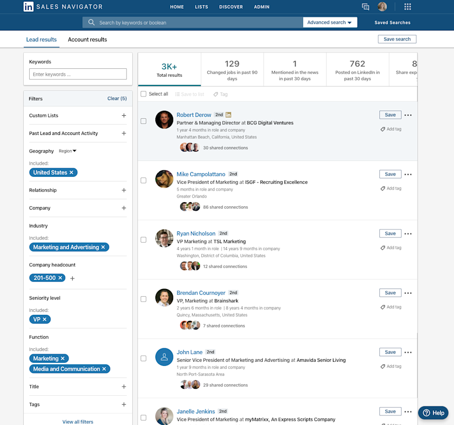Open more options for Robert Derow

tap(408, 115)
